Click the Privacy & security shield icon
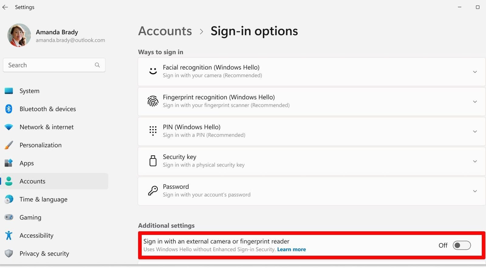The image size is (486, 268). pos(9,253)
